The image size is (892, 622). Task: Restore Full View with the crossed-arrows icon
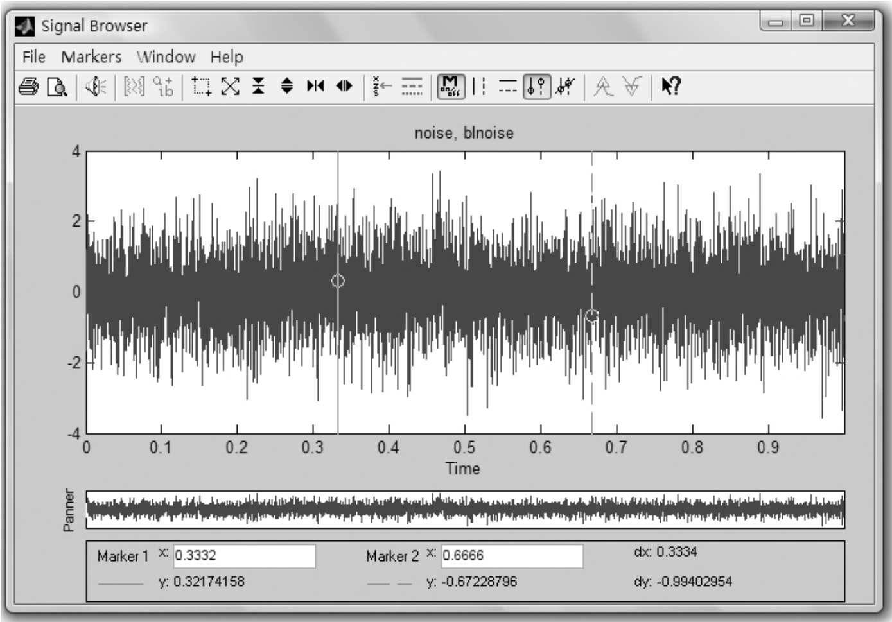point(230,86)
